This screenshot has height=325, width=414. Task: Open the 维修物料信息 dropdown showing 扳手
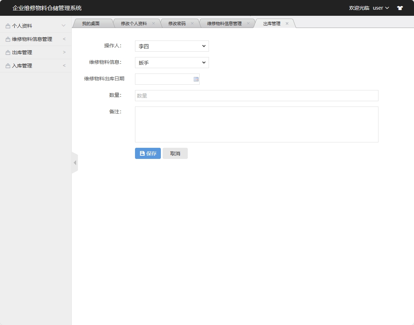(172, 62)
